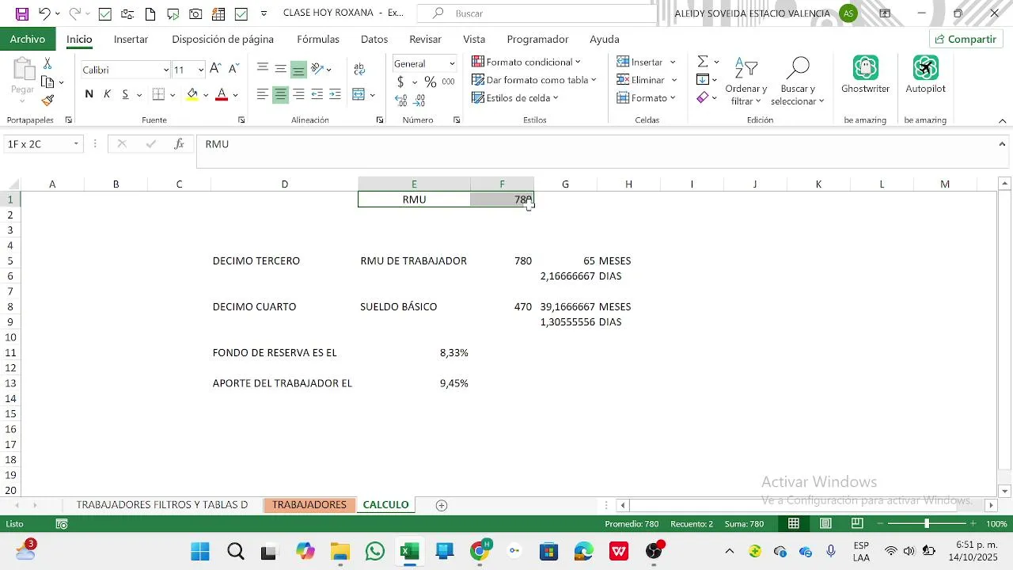Toggle center horizontal alignment

tap(280, 94)
